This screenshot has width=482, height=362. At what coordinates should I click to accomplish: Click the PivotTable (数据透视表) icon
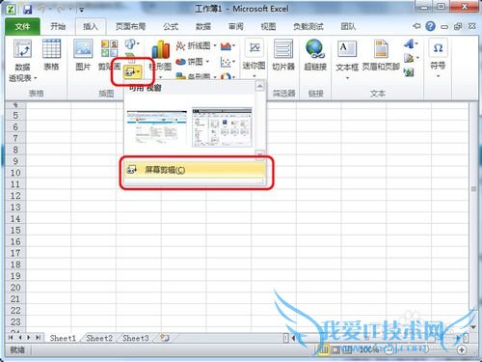pyautogui.click(x=22, y=49)
